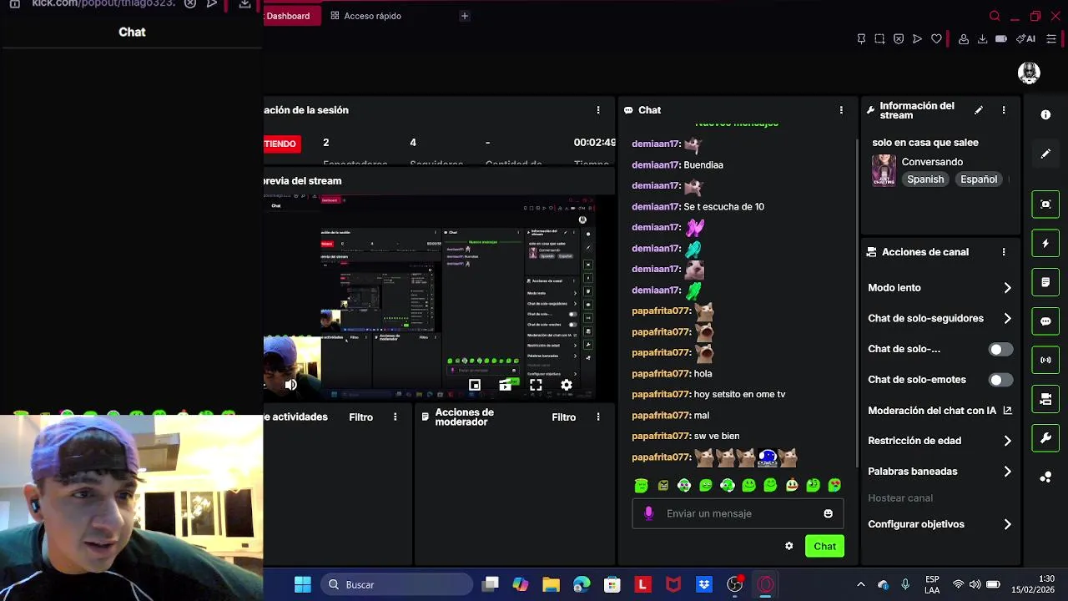Image resolution: width=1068 pixels, height=601 pixels.
Task: Click the info icon in right sidebar
Action: [x=1045, y=114]
